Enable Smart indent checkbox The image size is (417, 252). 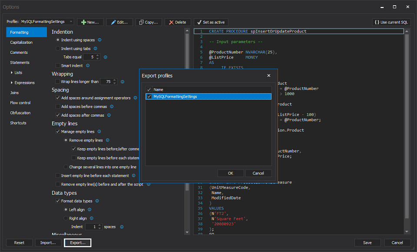58,66
